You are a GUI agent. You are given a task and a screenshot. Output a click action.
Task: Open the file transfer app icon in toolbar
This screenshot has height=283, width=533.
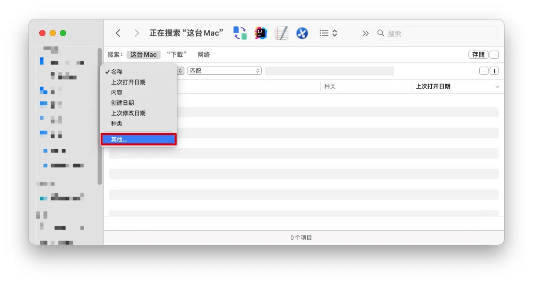pyautogui.click(x=240, y=33)
